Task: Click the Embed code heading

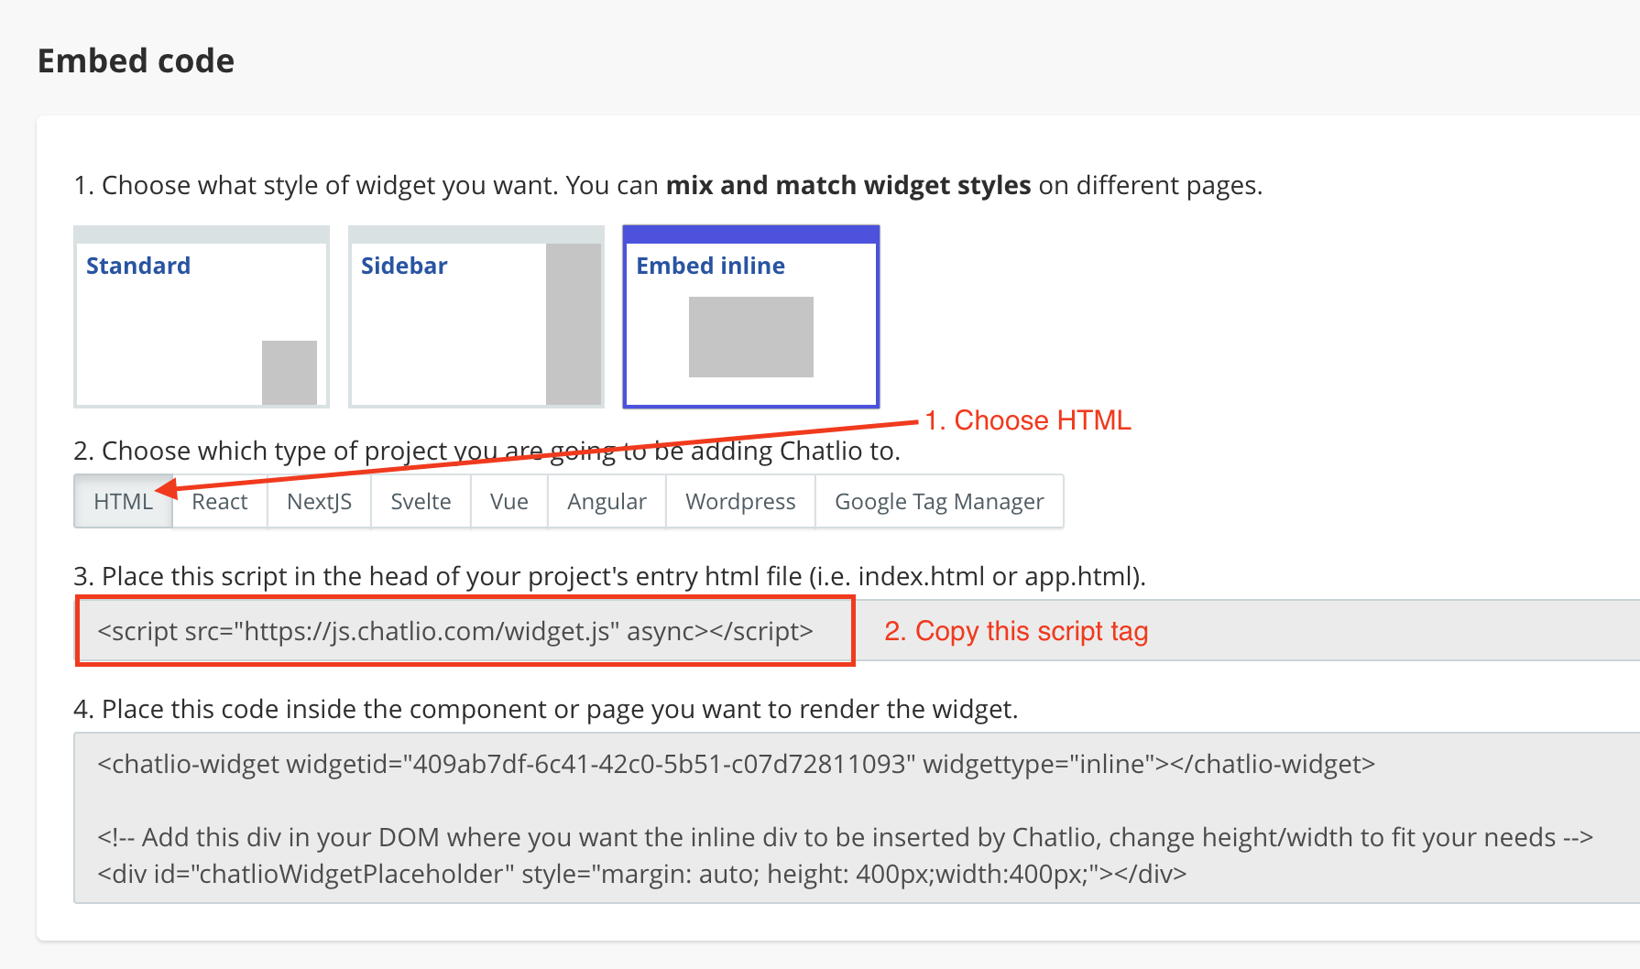Action: [x=136, y=60]
